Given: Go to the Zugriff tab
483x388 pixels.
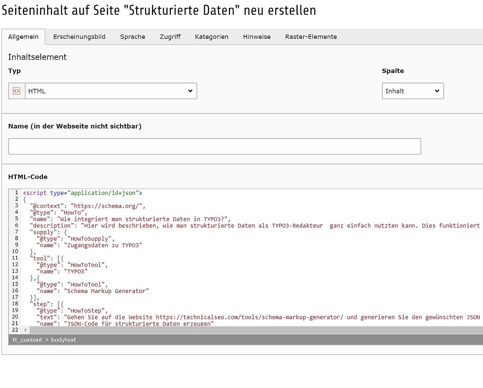Looking at the screenshot, I should (x=170, y=37).
